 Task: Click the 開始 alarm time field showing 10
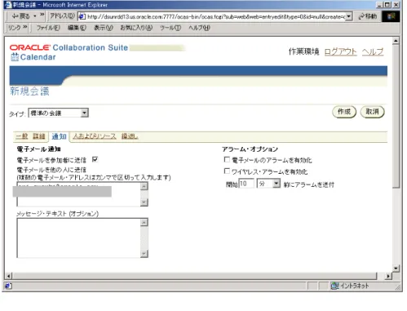click(x=246, y=184)
